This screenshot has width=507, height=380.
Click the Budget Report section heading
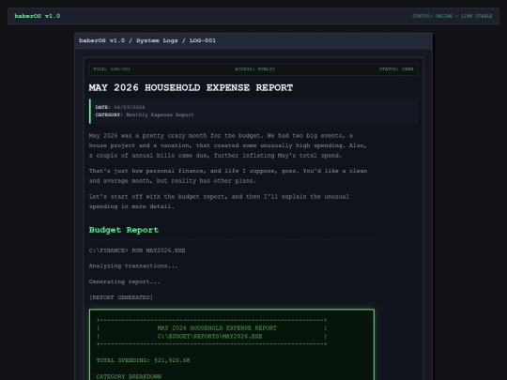click(124, 230)
